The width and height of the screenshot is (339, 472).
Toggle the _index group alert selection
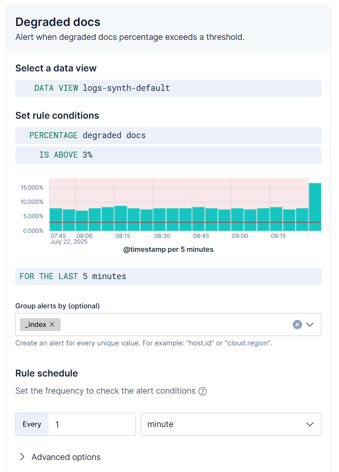(37, 324)
